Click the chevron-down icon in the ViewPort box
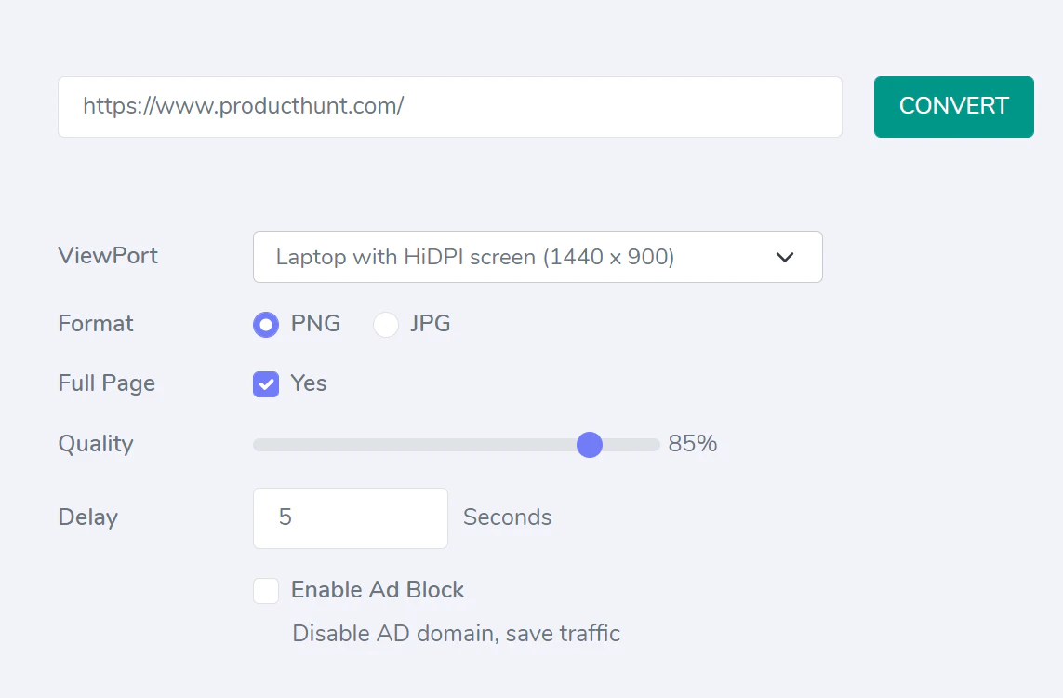The image size is (1063, 698). pos(784,257)
